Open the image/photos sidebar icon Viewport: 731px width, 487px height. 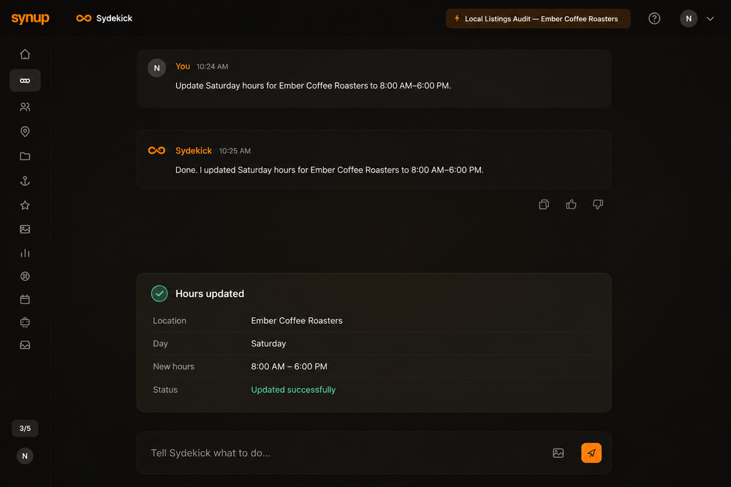tap(25, 229)
